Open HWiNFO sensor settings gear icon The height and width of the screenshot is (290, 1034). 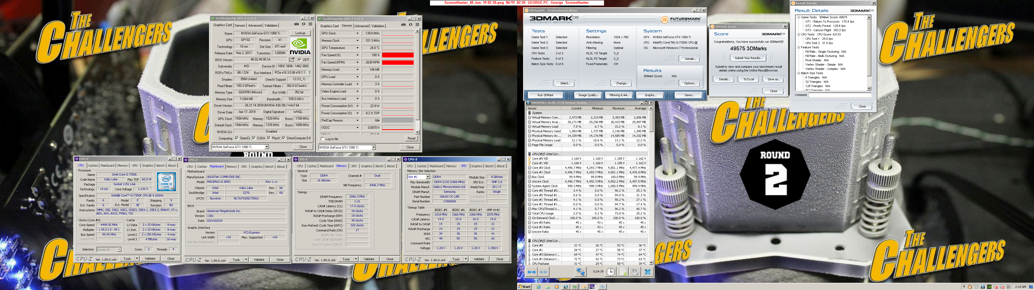coord(635,272)
